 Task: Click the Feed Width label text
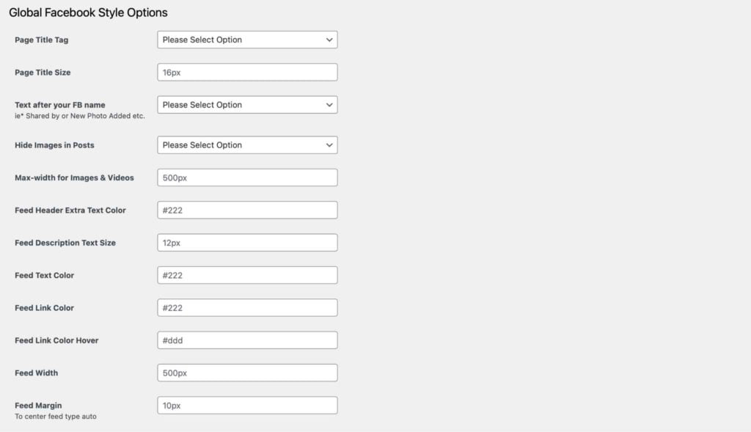(37, 373)
